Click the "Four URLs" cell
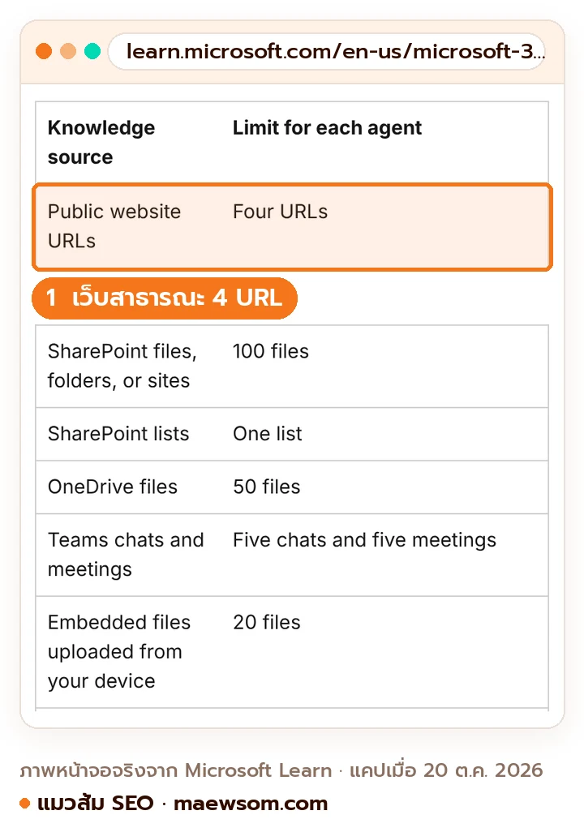 (281, 212)
